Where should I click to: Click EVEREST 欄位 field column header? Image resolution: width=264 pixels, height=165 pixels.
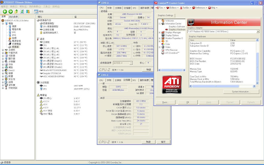point(54,17)
